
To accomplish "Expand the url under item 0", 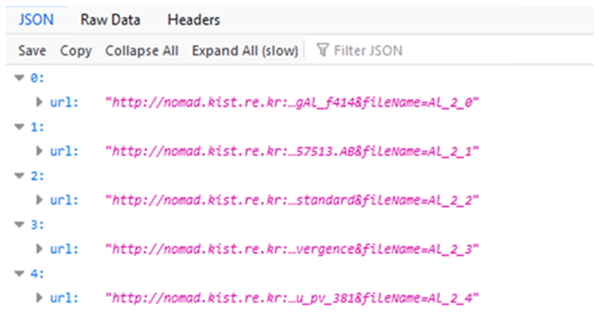I will click(x=39, y=103).
